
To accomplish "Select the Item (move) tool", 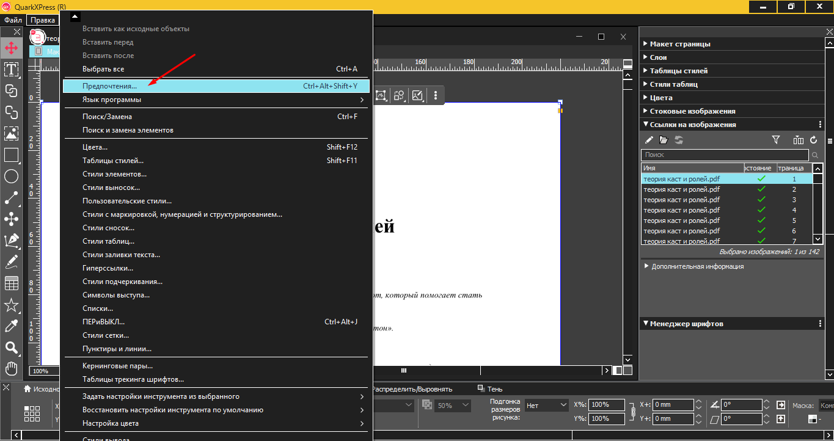I will click(11, 48).
